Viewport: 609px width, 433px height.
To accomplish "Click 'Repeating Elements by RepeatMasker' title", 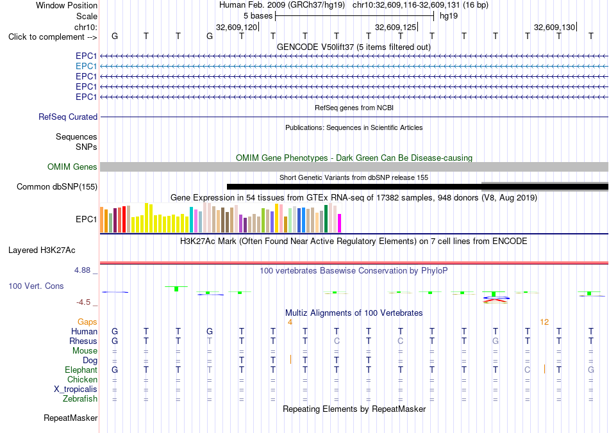I will click(355, 409).
